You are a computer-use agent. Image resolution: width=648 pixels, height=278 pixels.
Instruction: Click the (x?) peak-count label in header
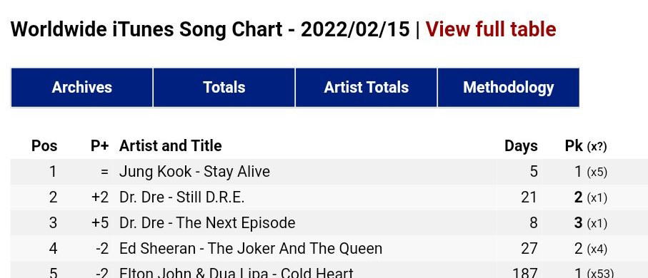(x=597, y=147)
